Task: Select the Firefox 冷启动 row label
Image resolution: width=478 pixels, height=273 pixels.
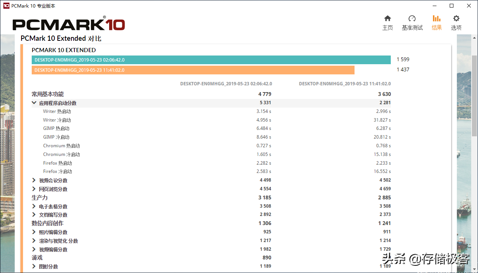Action: point(57,171)
